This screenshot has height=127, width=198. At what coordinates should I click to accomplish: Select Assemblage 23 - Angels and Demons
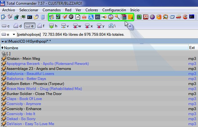[x=99, y=69]
